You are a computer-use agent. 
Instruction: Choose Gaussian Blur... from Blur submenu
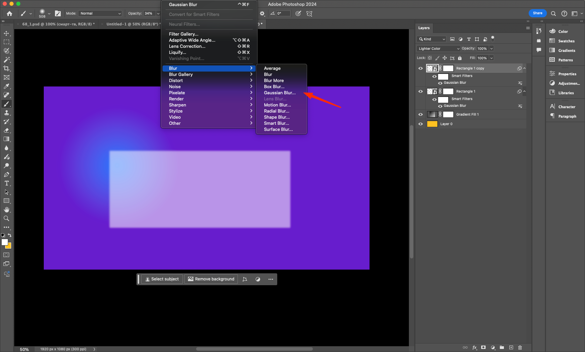280,93
